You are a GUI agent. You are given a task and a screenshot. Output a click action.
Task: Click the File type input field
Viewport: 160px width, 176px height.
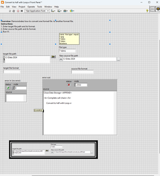[x=67, y=51]
